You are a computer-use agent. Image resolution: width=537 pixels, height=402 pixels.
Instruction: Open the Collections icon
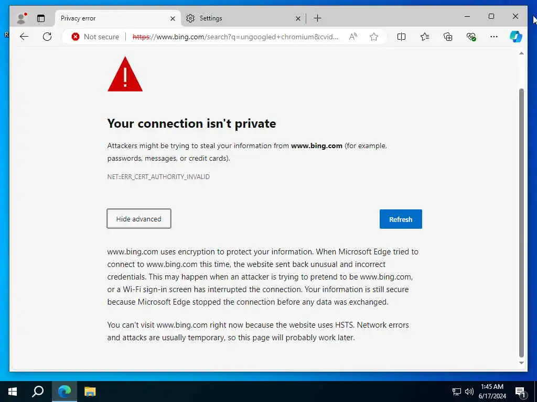[448, 37]
